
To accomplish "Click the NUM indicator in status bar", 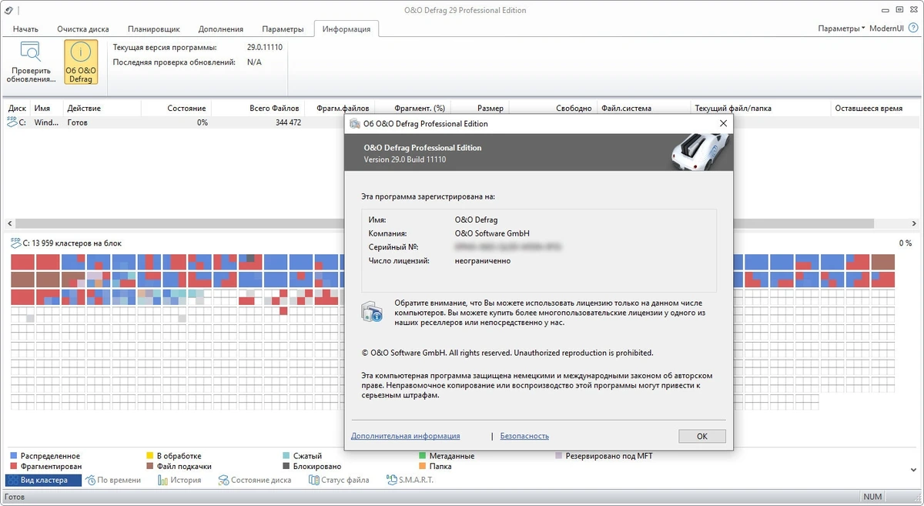I will [x=872, y=498].
